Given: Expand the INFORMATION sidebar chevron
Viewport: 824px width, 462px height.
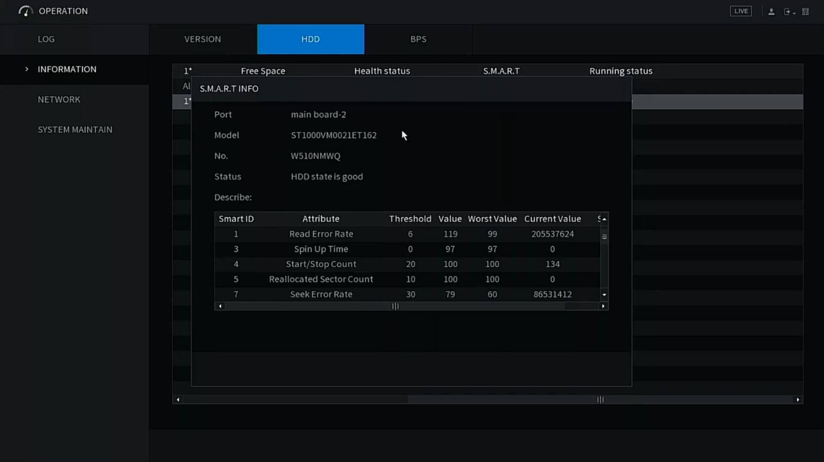Looking at the screenshot, I should (x=27, y=69).
